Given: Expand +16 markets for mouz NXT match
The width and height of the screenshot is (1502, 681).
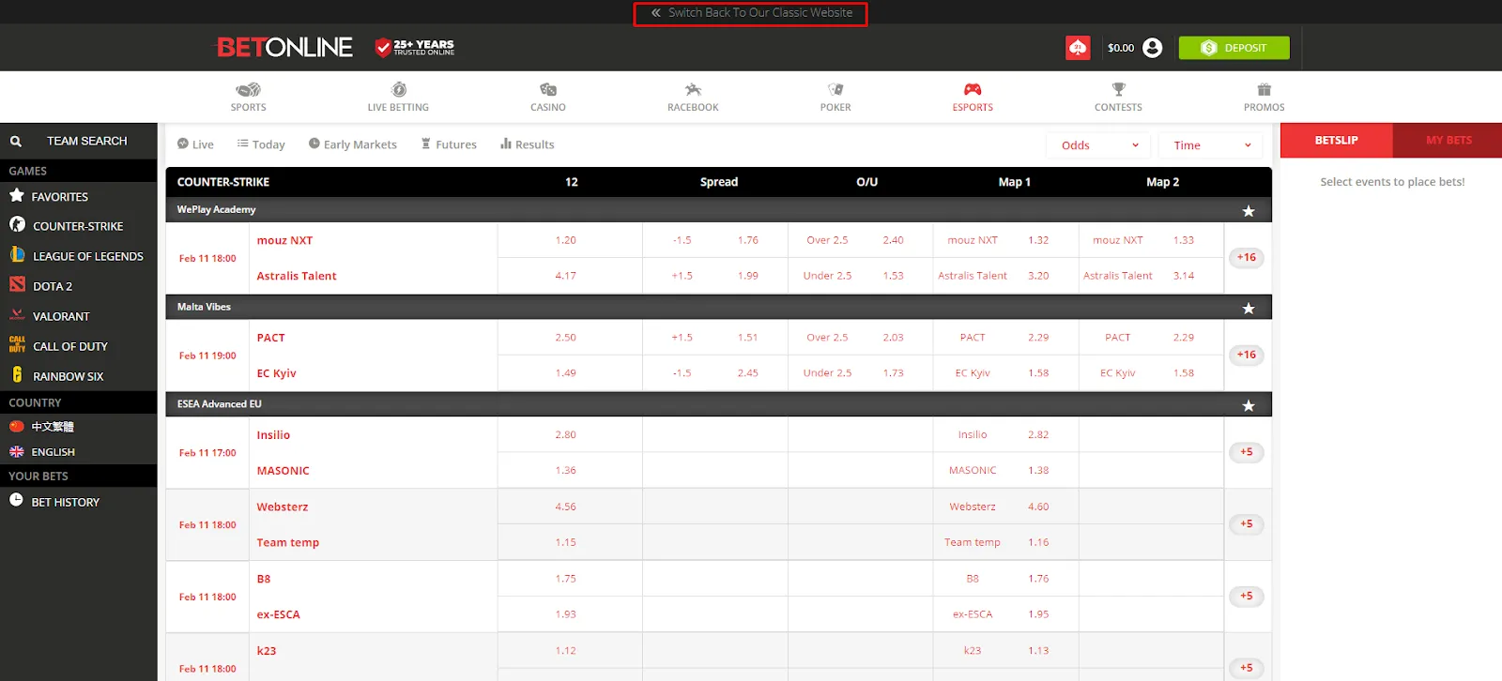Looking at the screenshot, I should (1246, 257).
